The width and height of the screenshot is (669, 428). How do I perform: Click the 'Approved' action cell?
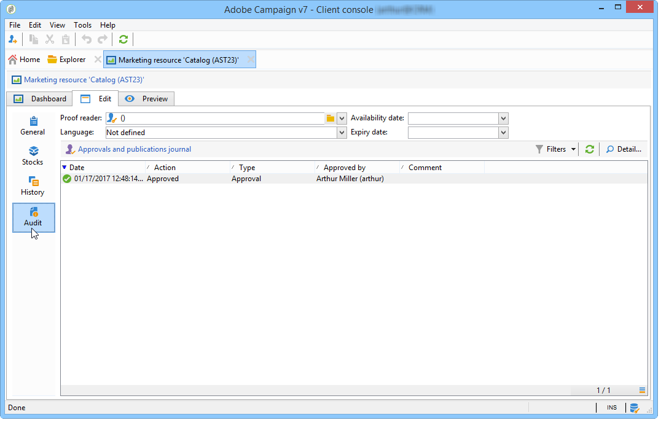pyautogui.click(x=163, y=179)
